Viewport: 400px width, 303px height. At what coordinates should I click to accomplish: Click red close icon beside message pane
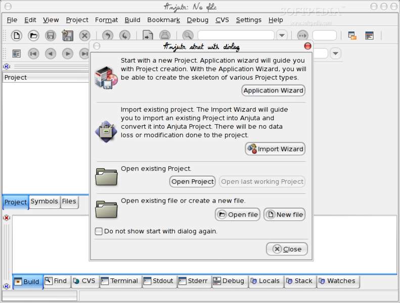coord(7,218)
